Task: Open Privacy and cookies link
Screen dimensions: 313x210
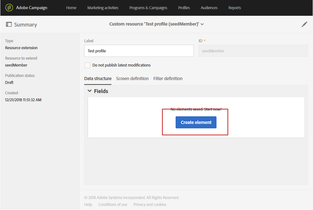Action: tap(150, 205)
